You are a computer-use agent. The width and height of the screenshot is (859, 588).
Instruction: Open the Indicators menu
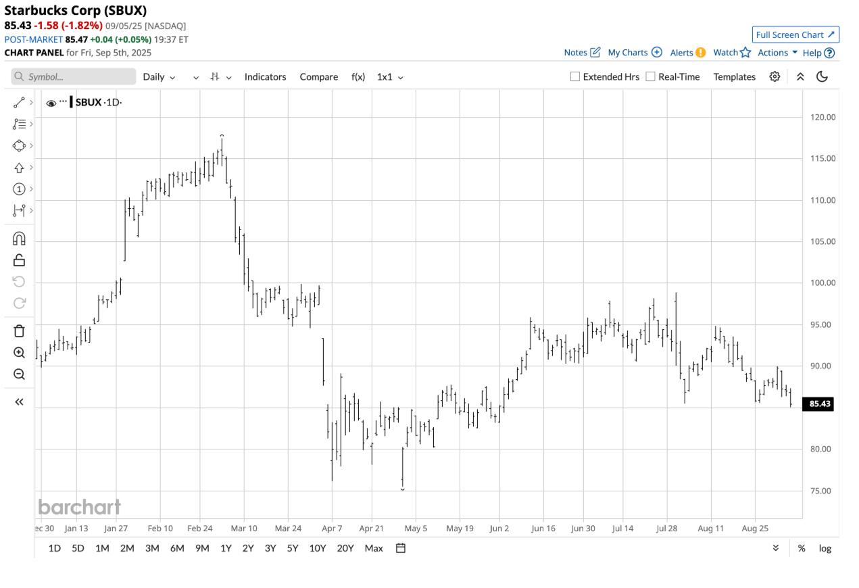[266, 76]
